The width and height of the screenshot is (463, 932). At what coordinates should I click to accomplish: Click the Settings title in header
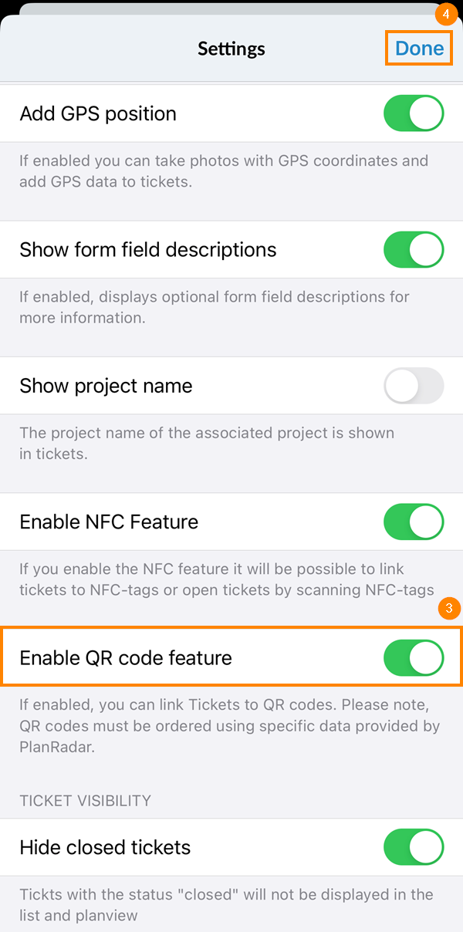pos(231,49)
